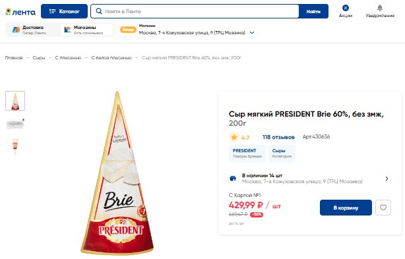Go to С белой плесенью breadcrumb
The image size is (405, 259).
tap(111, 58)
